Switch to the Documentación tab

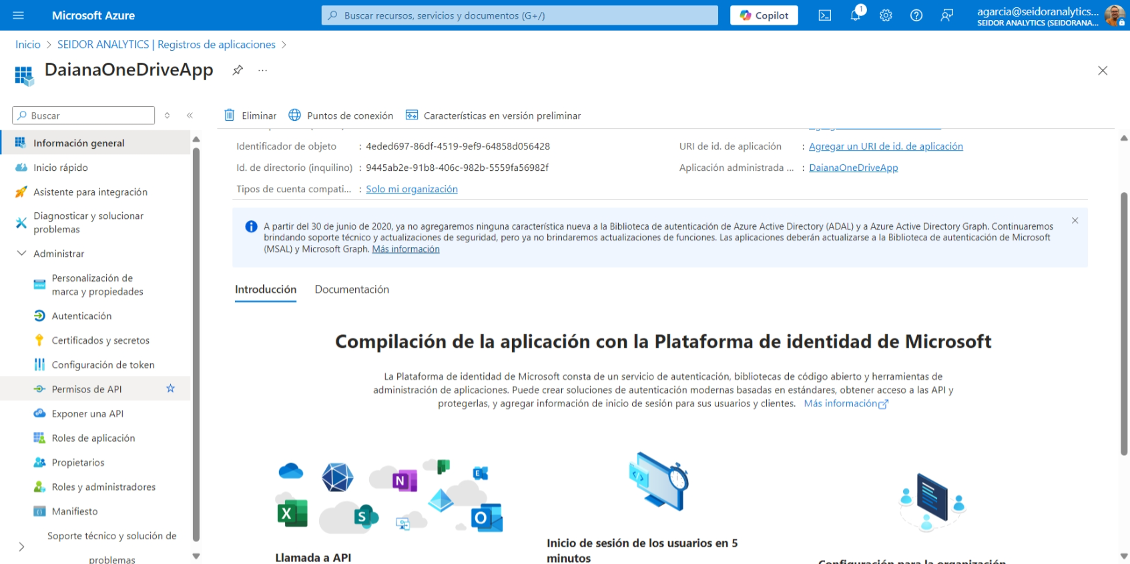[x=352, y=290]
